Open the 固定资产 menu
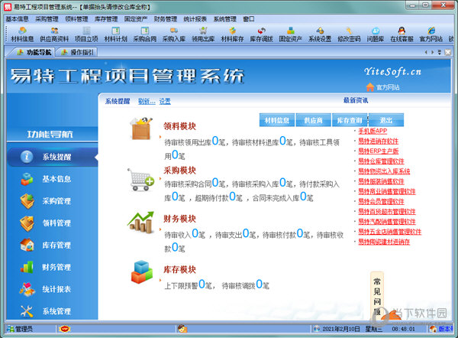458x338 pixels. 136,19
